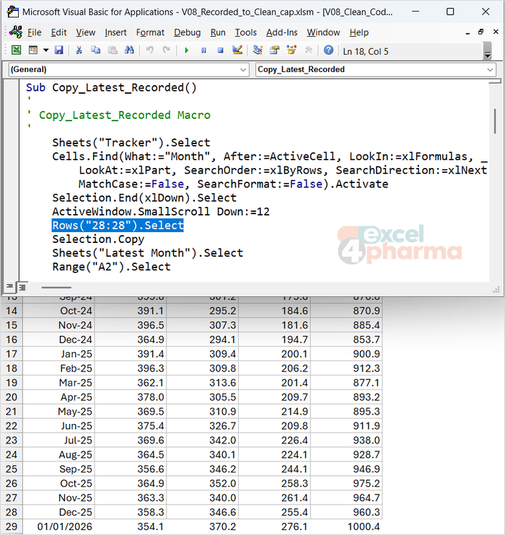Open the Tools menu
Image resolution: width=505 pixels, height=535 pixels.
point(245,32)
